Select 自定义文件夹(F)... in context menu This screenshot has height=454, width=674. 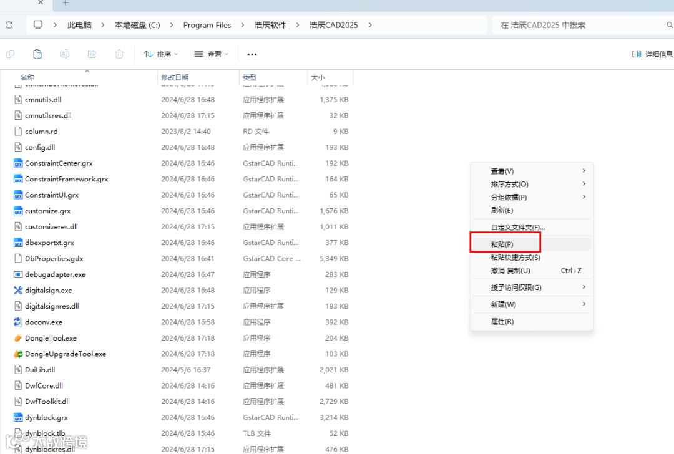tap(532, 227)
